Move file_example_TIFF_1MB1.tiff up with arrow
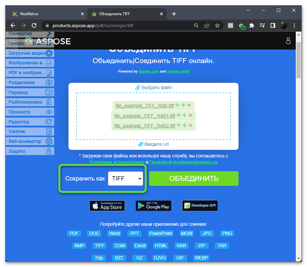307x267 pixels. (179, 115)
